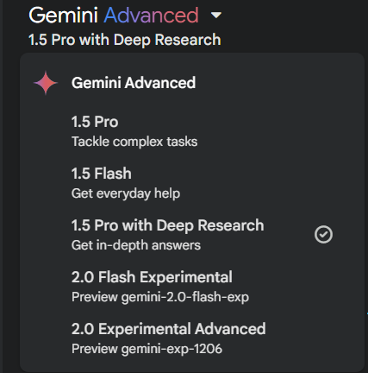Collapse the model picker dropdown arrow
This screenshot has width=368, height=373.
point(216,15)
